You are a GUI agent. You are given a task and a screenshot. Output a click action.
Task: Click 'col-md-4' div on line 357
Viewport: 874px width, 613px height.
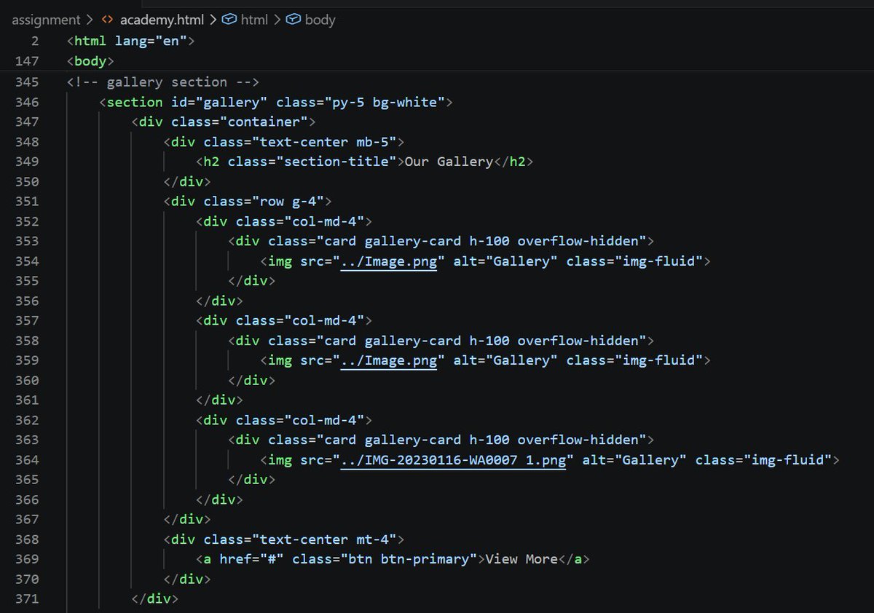pos(284,320)
